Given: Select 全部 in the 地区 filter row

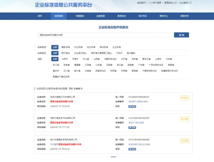Looking at the screenshot, I should 55,59.
